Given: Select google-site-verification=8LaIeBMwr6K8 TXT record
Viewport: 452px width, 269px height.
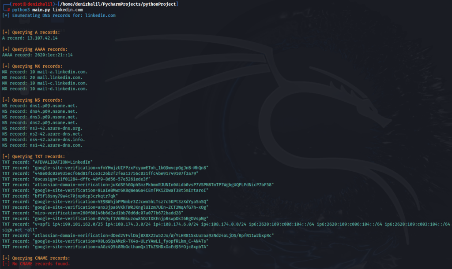Looking at the screenshot, I should point(105,191).
